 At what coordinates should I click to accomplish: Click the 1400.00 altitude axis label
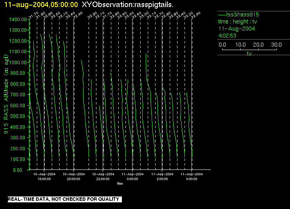(17, 19)
